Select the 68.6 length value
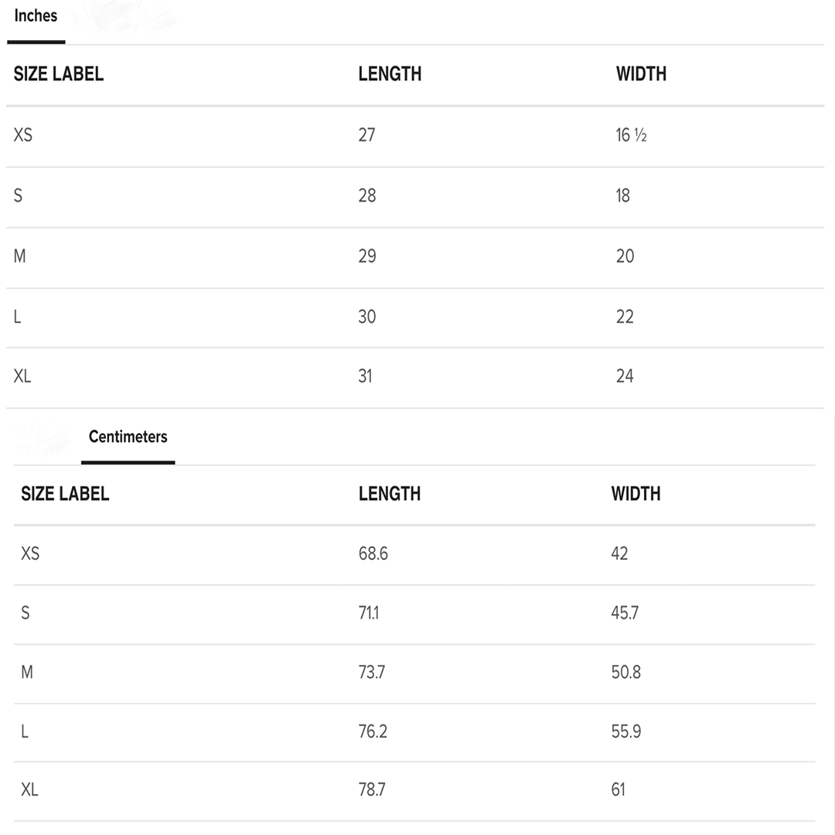Viewport: 835px width, 835px height. 373,554
